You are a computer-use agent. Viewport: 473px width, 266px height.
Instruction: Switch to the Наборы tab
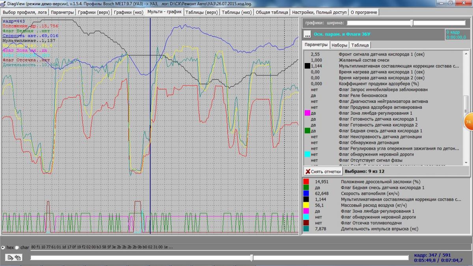click(339, 45)
